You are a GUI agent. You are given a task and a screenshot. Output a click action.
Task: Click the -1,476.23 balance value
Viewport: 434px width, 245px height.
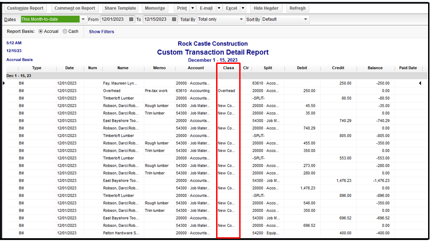[381, 181]
